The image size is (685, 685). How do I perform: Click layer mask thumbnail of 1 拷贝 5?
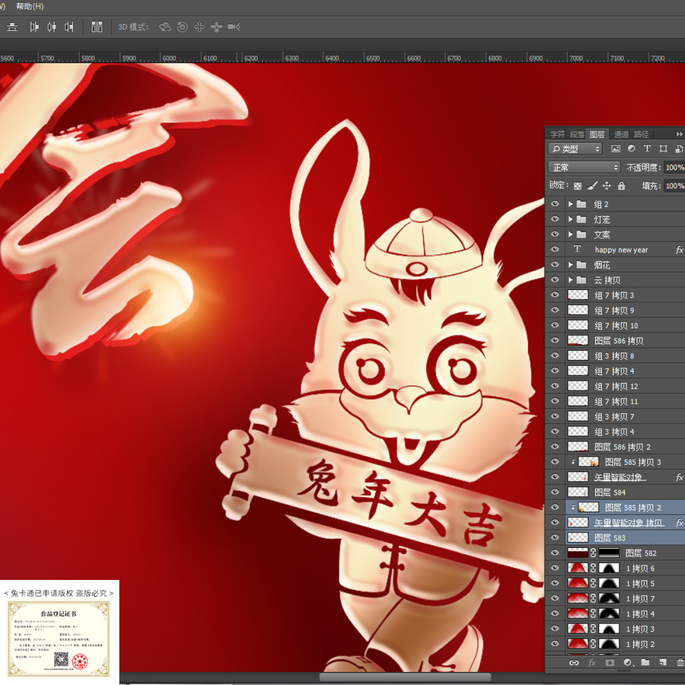pos(609,583)
